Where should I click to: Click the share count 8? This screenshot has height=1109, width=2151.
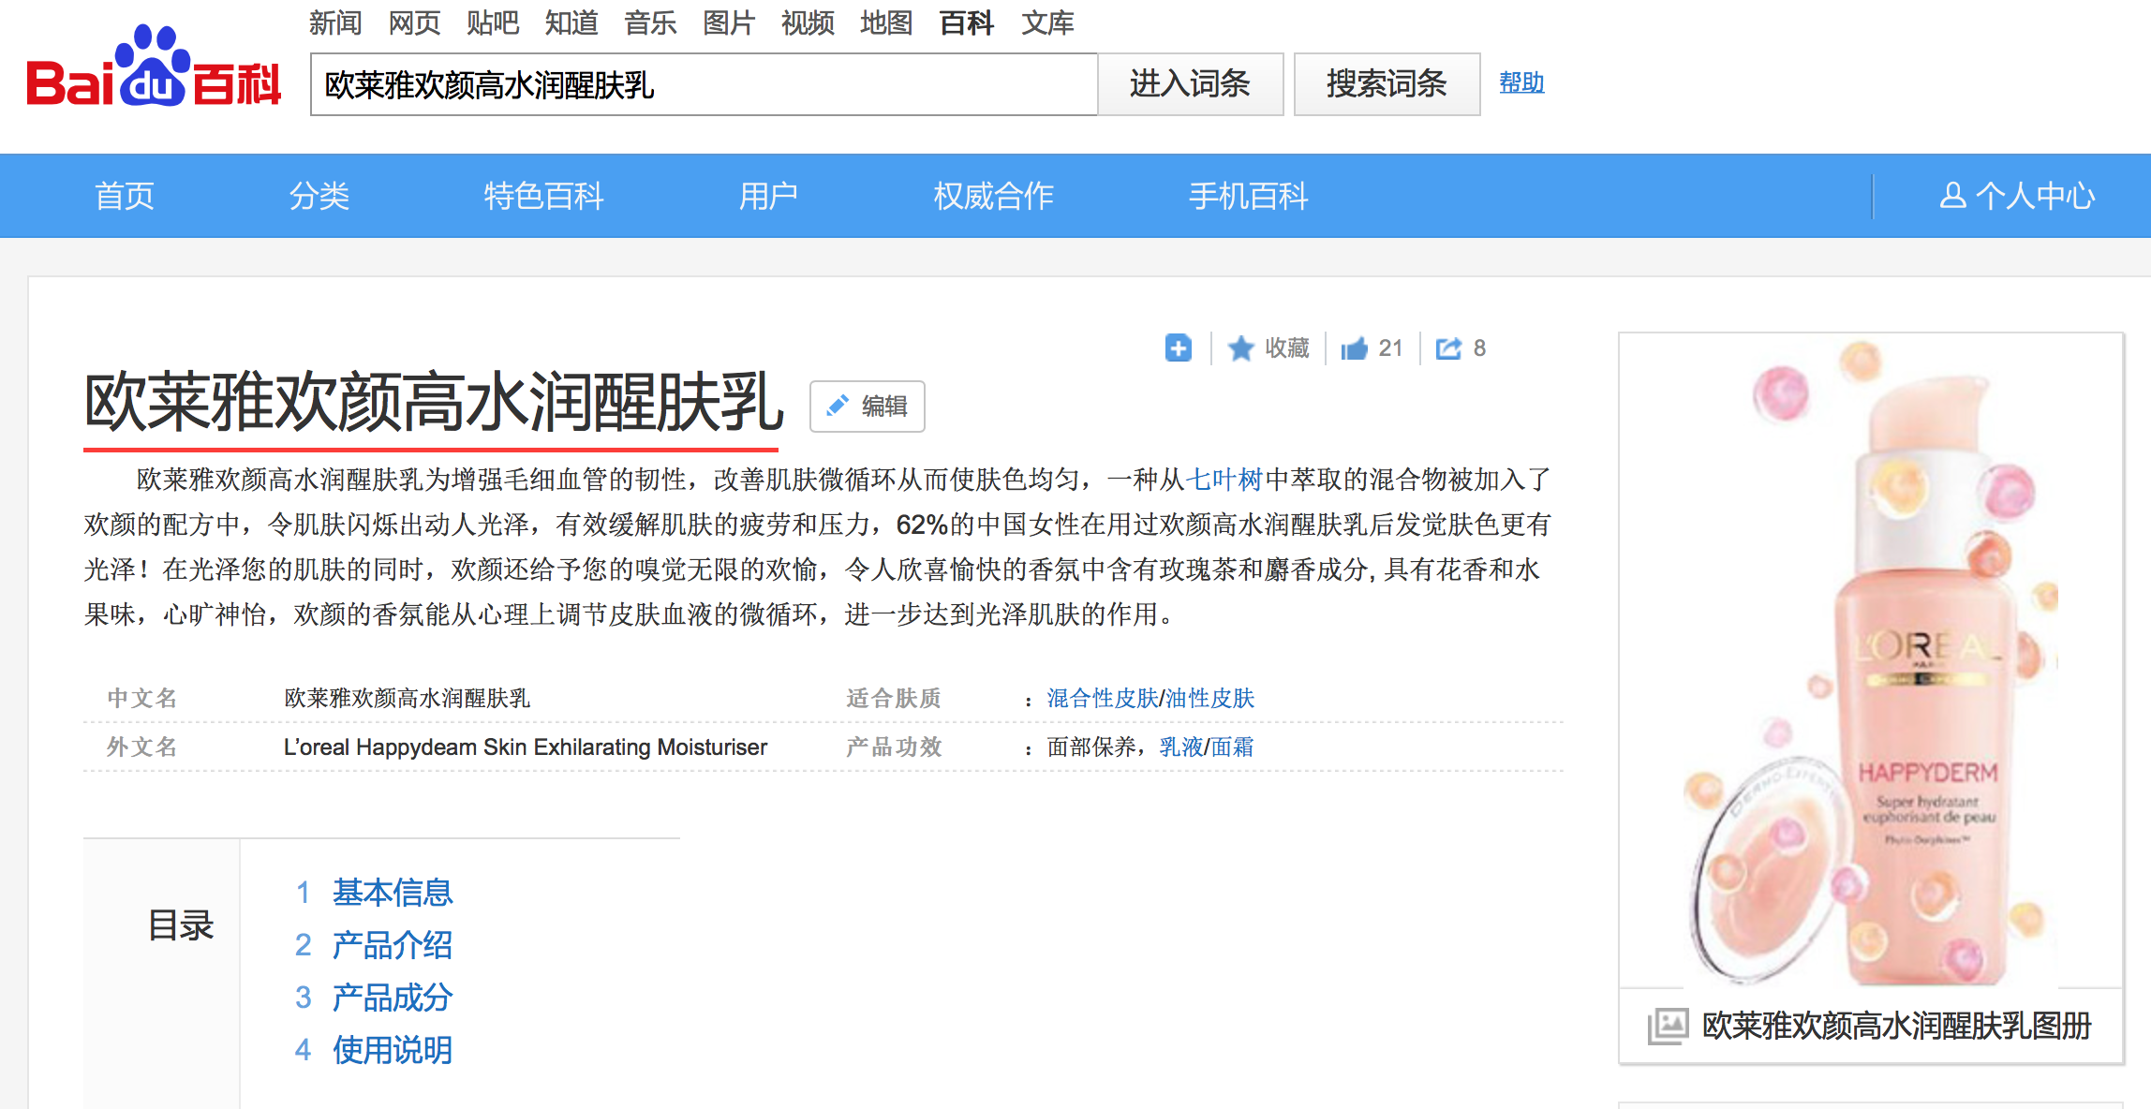[1479, 348]
